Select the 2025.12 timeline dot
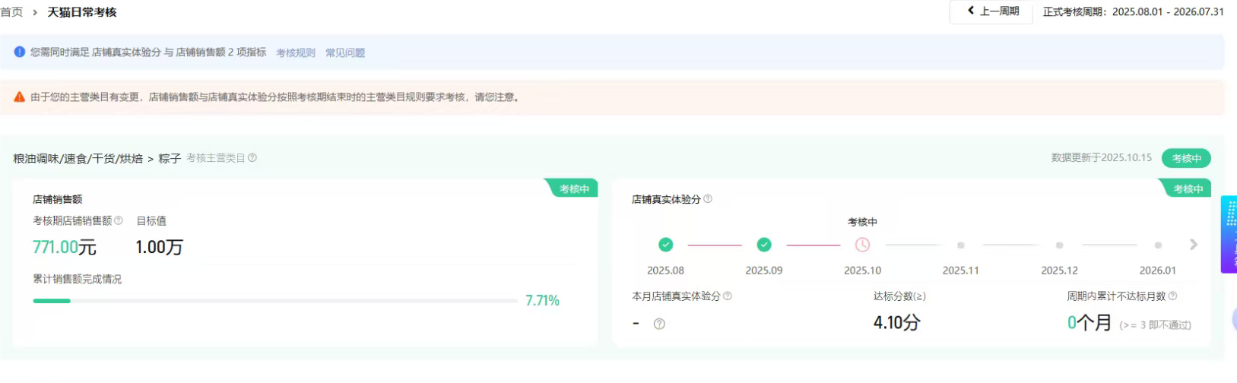The width and height of the screenshot is (1237, 383). click(x=1059, y=245)
